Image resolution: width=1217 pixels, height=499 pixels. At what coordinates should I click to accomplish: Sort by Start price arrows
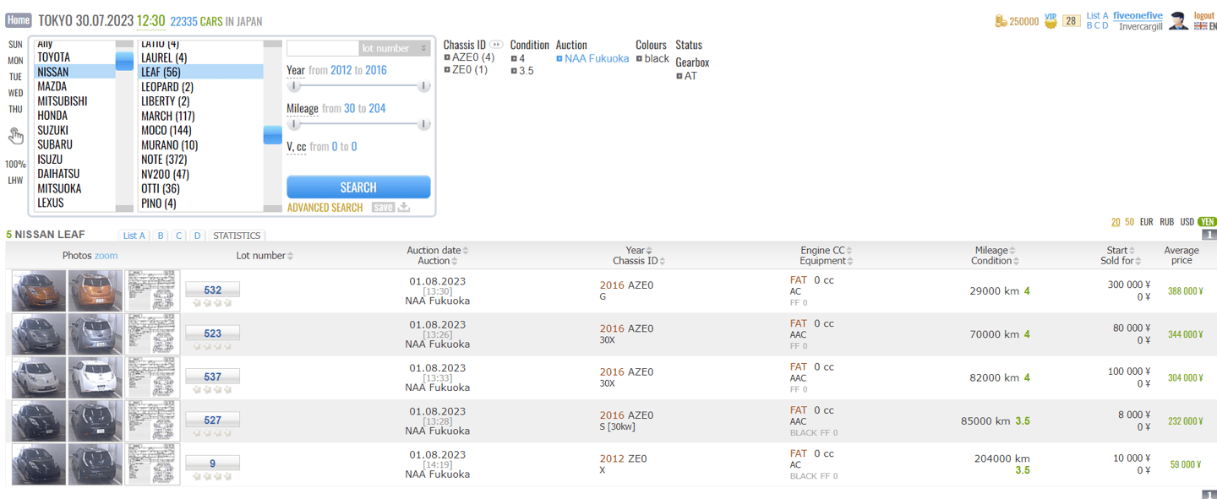[1132, 251]
